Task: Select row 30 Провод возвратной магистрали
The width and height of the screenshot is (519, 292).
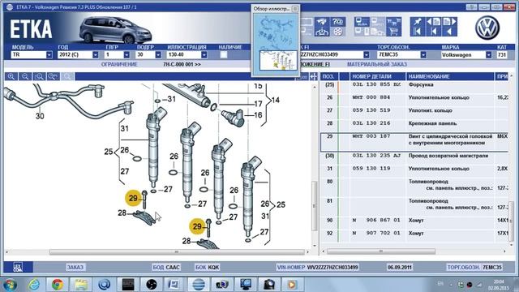Action: pyautogui.click(x=414, y=156)
